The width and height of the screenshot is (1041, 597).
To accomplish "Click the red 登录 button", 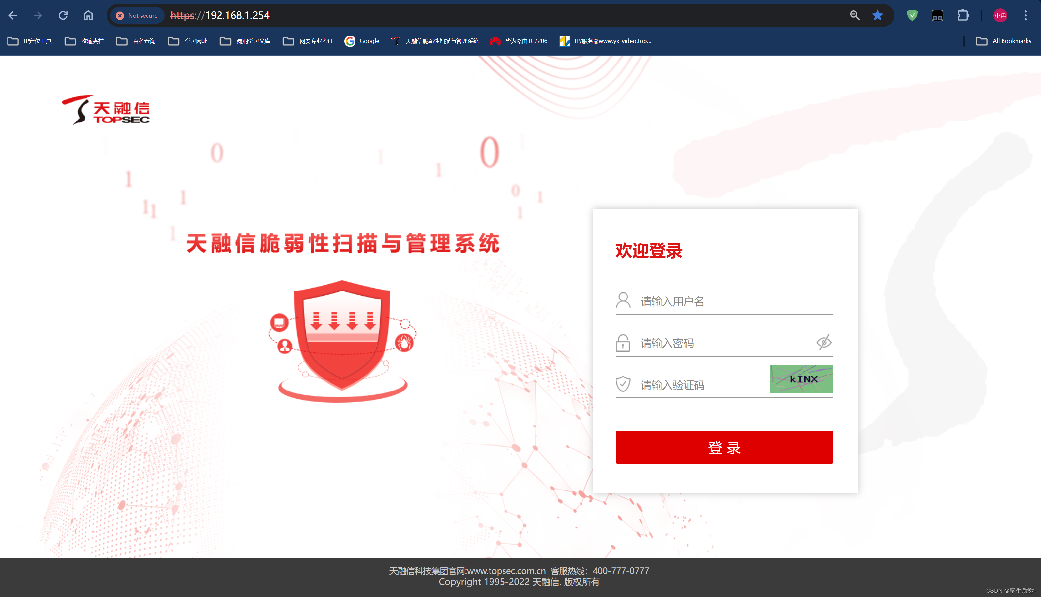I will click(x=724, y=447).
